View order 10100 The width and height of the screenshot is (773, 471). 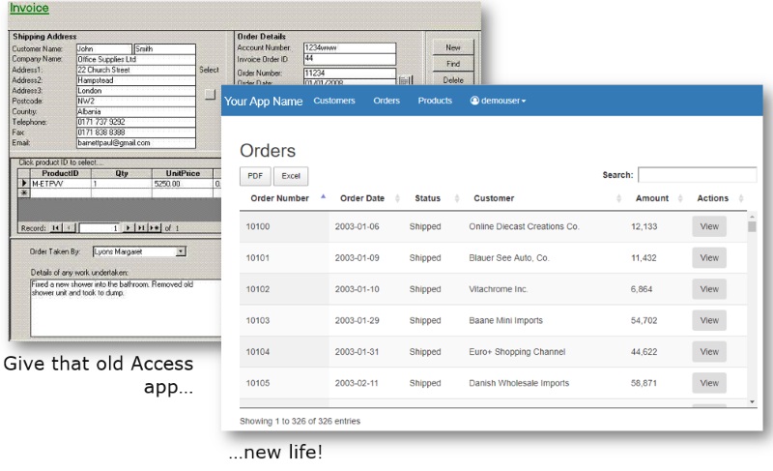coord(709,226)
